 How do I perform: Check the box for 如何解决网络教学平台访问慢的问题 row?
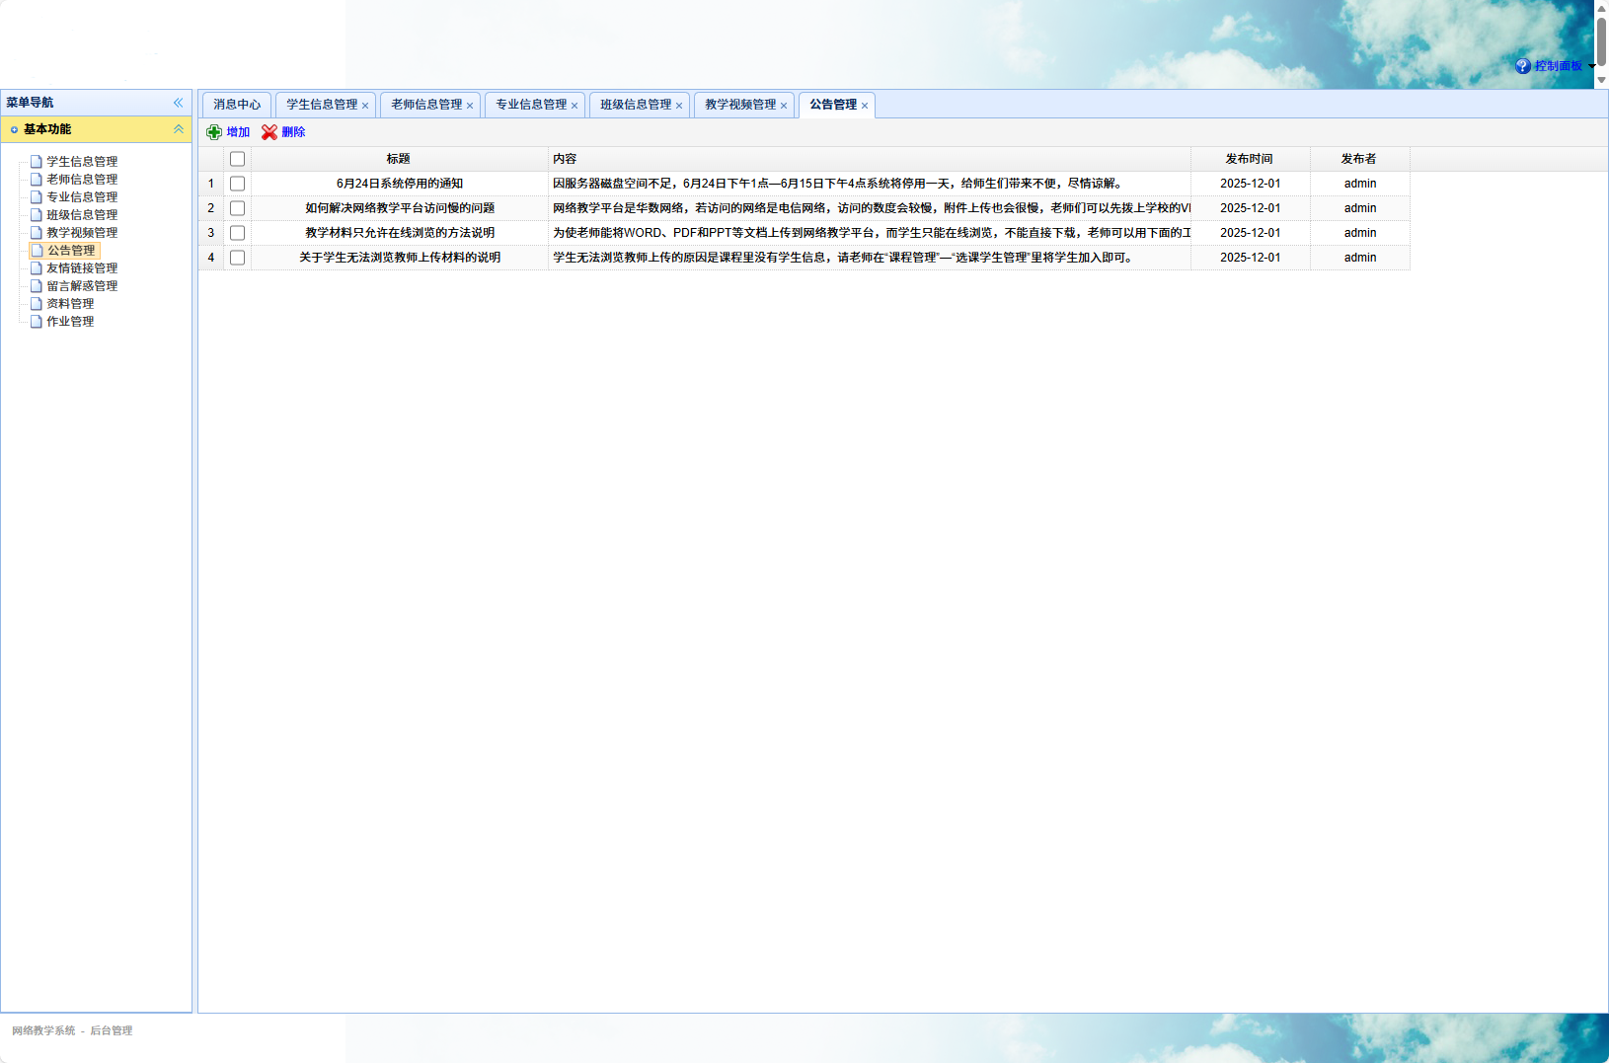pyautogui.click(x=237, y=208)
